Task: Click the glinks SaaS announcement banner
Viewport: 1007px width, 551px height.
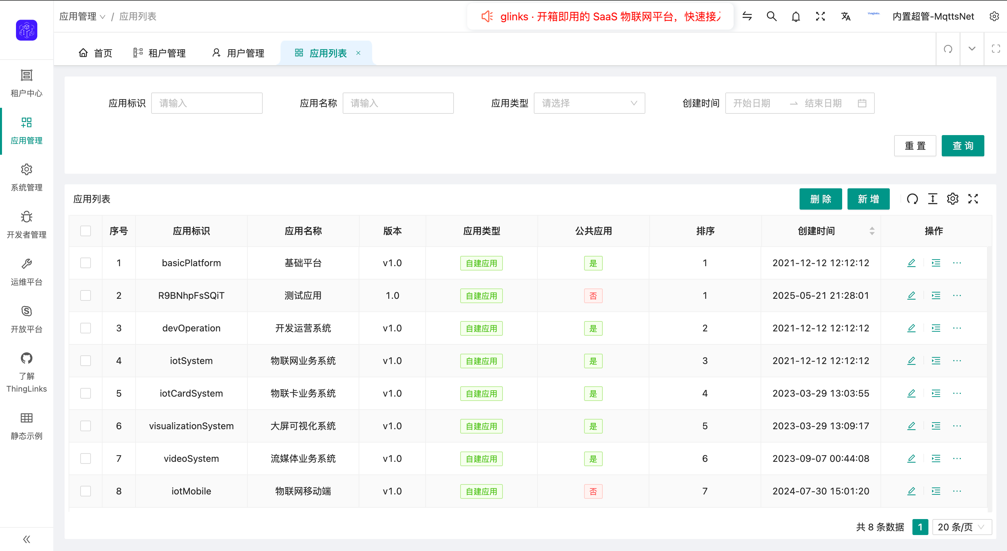Action: 600,16
